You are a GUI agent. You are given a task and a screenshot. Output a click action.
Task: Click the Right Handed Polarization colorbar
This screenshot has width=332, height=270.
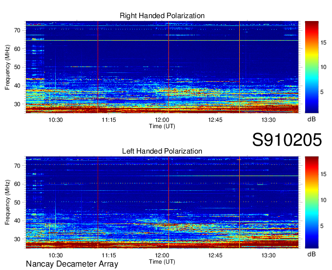coord(311,67)
